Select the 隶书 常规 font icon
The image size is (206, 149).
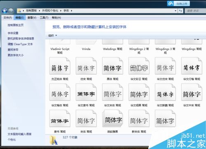(x=60, y=118)
